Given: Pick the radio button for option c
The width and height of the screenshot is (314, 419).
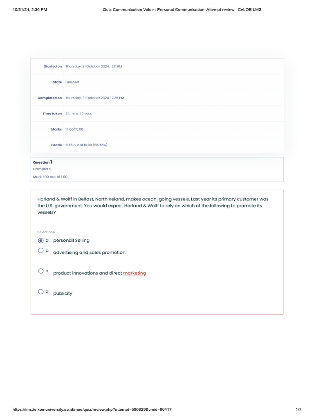Looking at the screenshot, I should (x=40, y=271).
